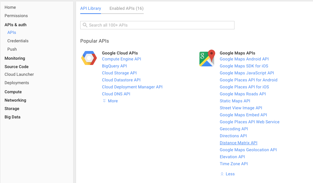Select APIs under APIs & auth
The image size is (313, 183).
point(12,32)
